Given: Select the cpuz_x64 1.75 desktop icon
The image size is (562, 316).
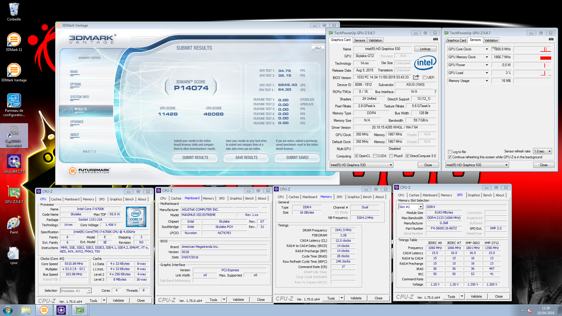Looking at the screenshot, I should click(14, 164).
